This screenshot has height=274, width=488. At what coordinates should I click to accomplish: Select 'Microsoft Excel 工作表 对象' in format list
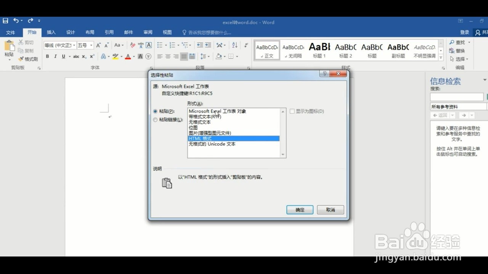(x=234, y=111)
